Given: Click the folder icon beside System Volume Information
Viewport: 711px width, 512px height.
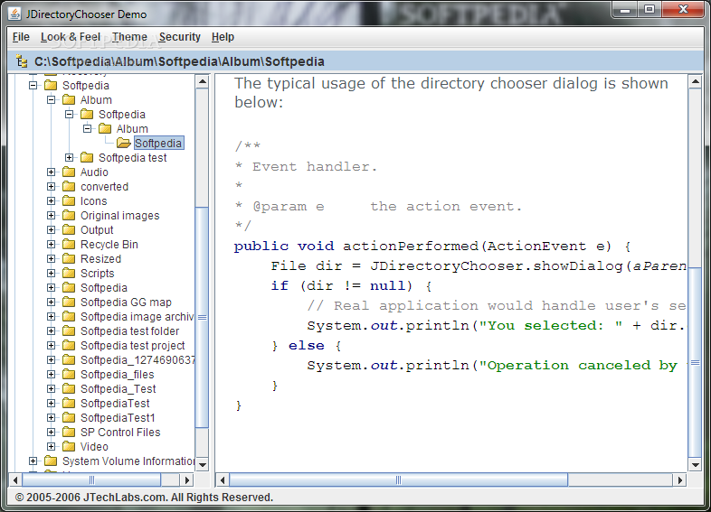Looking at the screenshot, I should click(51, 461).
